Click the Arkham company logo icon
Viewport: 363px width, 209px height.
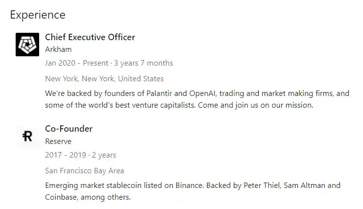(27, 44)
